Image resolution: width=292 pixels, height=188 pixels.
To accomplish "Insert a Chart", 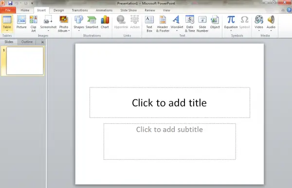I will coord(105,22).
